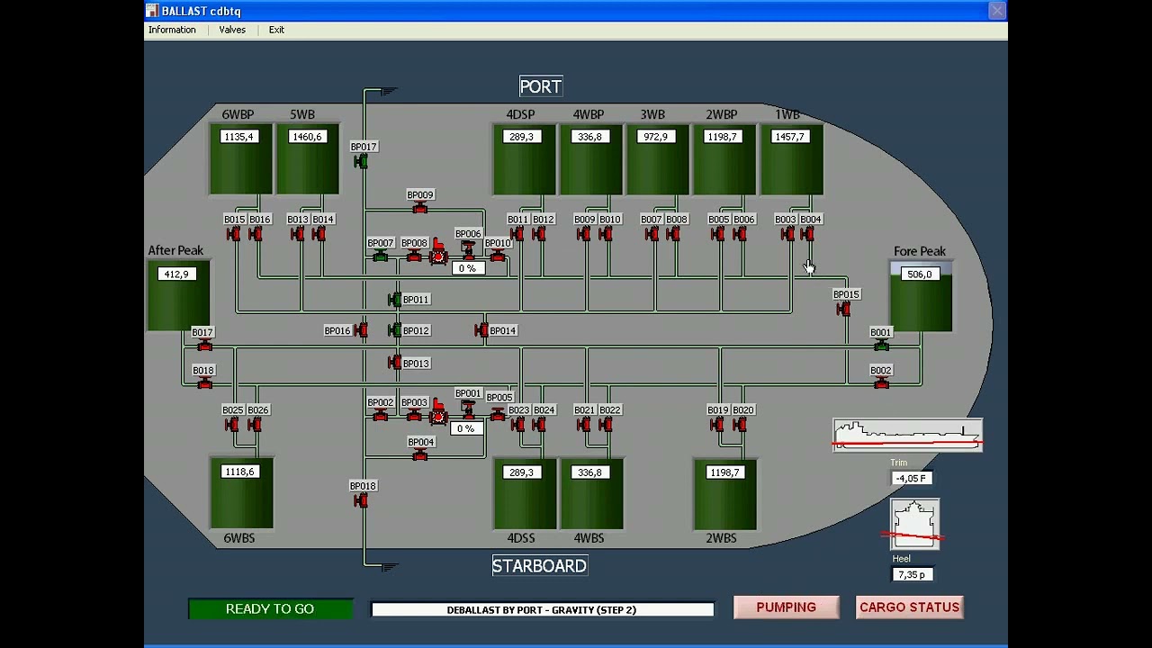1152x648 pixels.
Task: Click the ship heel cross-section thumbnail
Action: 914,524
